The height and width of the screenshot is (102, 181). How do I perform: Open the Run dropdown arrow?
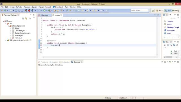click(x=47, y=10)
